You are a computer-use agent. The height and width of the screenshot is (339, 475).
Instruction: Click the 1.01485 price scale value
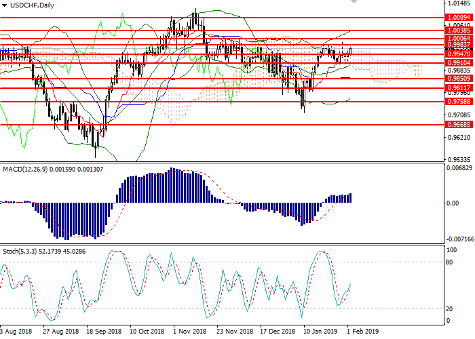coord(459,3)
